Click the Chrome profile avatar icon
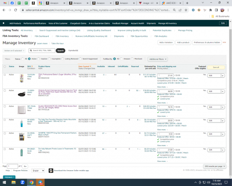Image resolution: width=232 pixels, height=186 pixels. [222, 10]
